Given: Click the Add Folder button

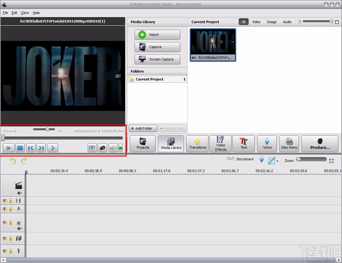Looking at the screenshot, I should pyautogui.click(x=142, y=128).
